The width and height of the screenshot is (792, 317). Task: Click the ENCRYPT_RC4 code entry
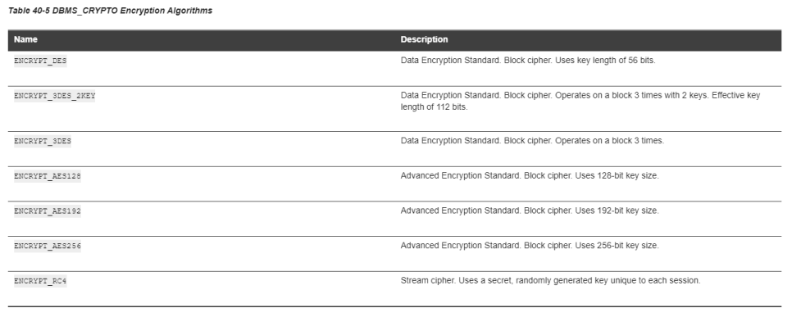[40, 281]
